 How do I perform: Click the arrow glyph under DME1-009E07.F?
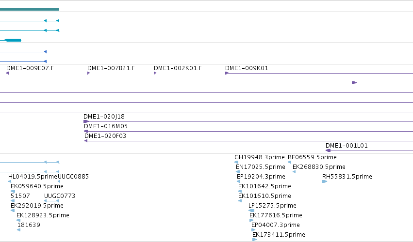[x=8, y=73]
